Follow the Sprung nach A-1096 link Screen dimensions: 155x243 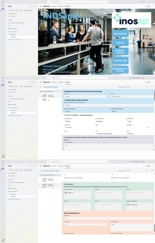point(124,171)
